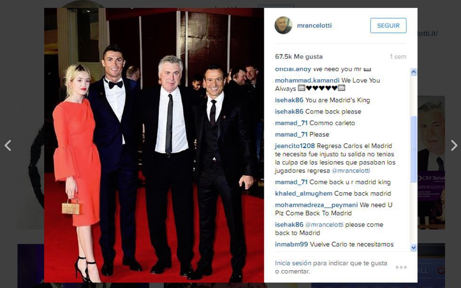Click the @mrancelotti mention in jeancito1208's comment

pos(351,171)
